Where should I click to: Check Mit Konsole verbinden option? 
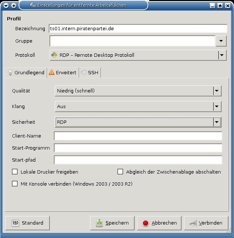click(15, 184)
